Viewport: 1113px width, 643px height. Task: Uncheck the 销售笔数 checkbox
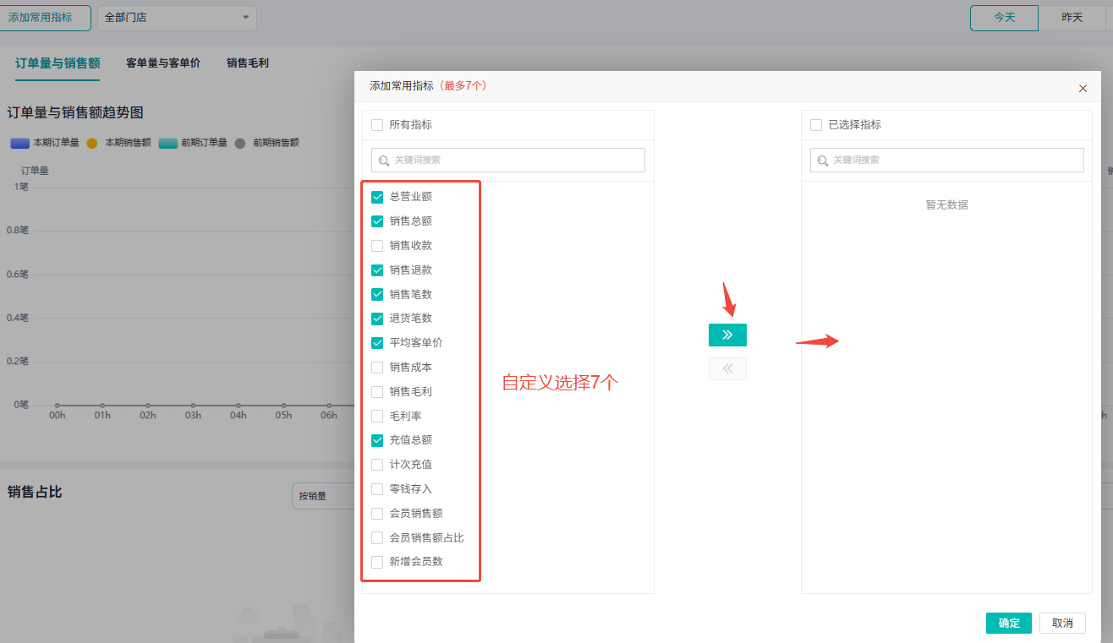click(x=377, y=295)
